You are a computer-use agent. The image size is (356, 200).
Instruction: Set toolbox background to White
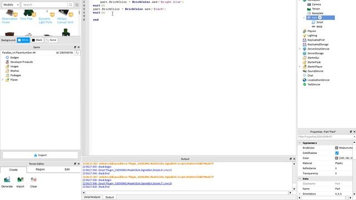click(x=23, y=40)
